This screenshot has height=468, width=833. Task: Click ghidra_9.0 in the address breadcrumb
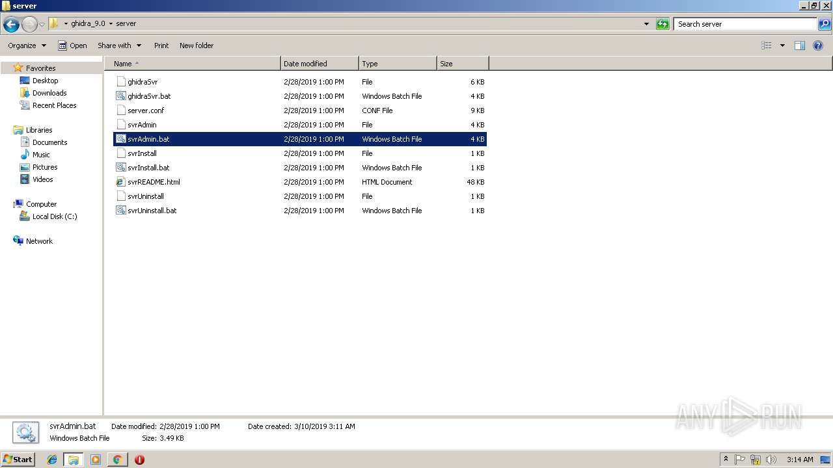click(x=88, y=23)
